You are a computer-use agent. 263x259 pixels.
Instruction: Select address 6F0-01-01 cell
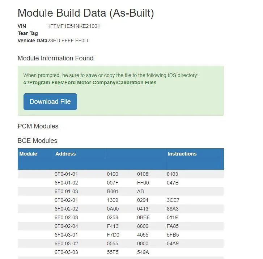(x=66, y=174)
